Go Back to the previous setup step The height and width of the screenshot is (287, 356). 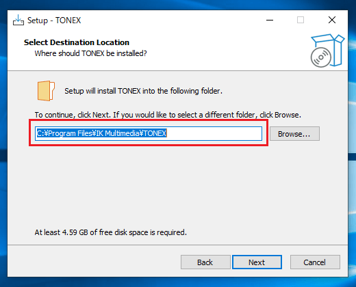(205, 262)
